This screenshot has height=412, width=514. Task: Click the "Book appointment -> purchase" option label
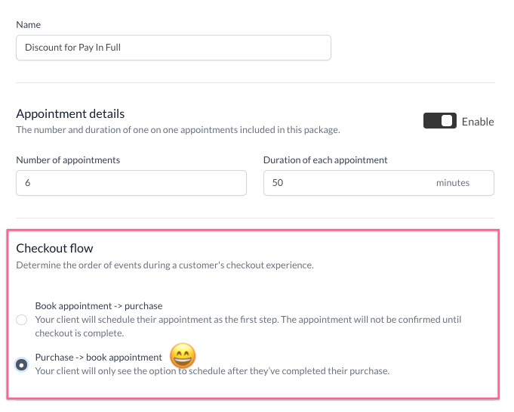point(99,306)
